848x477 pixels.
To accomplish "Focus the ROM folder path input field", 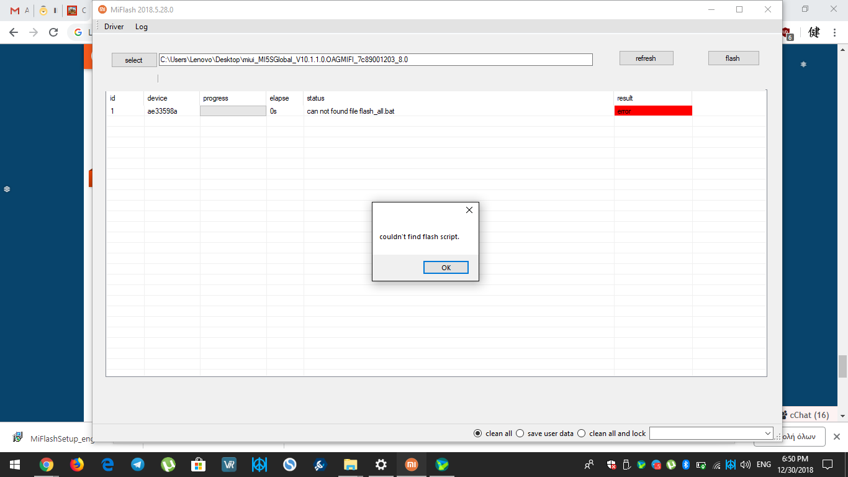I will pos(376,60).
